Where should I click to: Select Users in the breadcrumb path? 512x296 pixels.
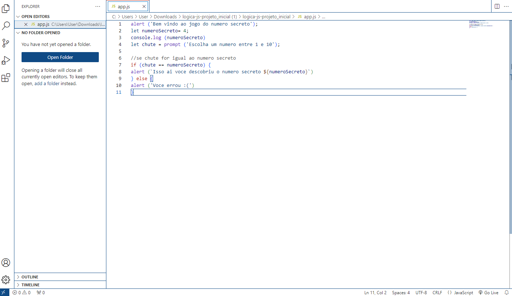click(x=127, y=17)
